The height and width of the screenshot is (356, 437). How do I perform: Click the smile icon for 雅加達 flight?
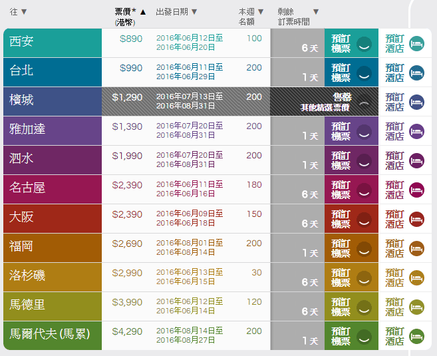(363, 132)
